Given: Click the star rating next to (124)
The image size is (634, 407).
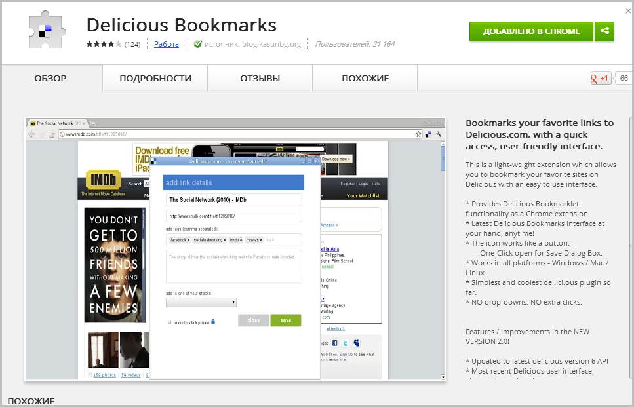Looking at the screenshot, I should coord(104,44).
